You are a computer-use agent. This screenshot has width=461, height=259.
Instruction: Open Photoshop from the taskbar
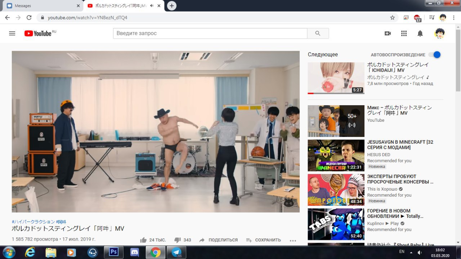pyautogui.click(x=114, y=252)
